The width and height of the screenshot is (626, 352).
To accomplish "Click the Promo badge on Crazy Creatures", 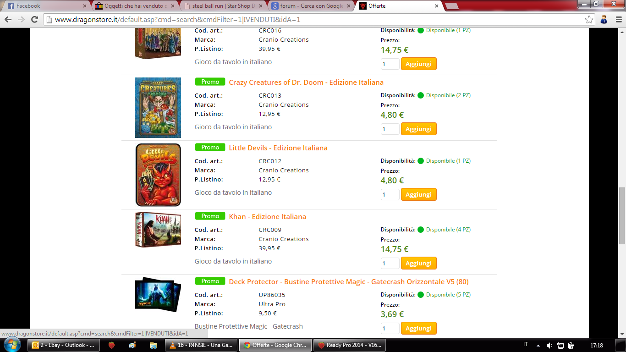I will click(x=210, y=82).
